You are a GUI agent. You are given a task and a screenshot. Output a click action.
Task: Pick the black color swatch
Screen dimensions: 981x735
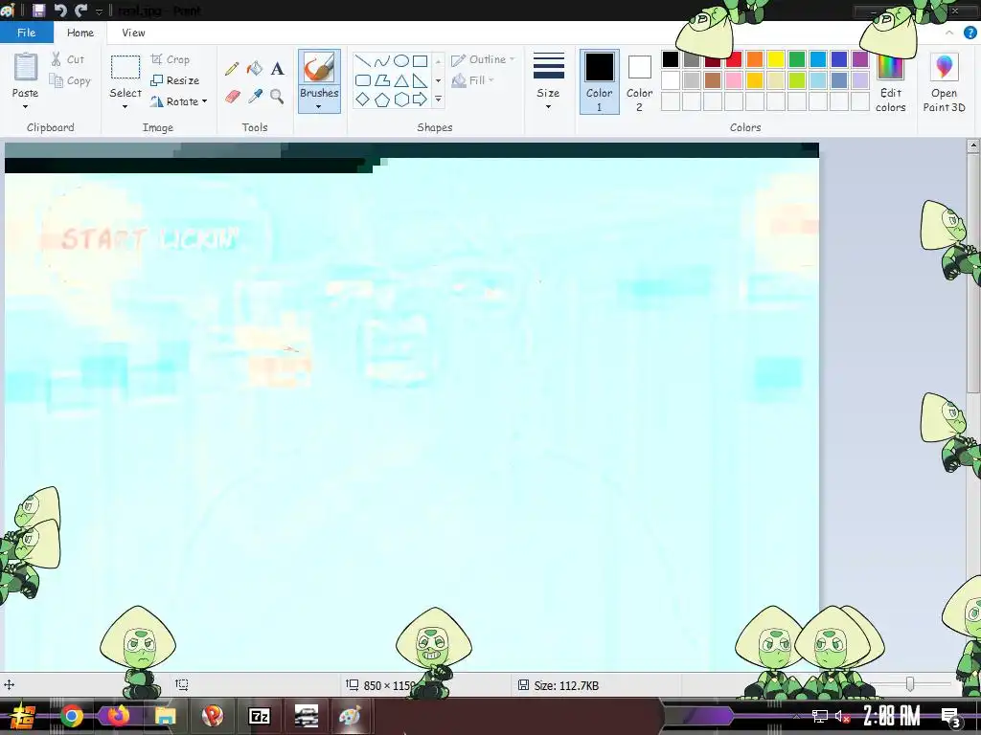(x=670, y=59)
